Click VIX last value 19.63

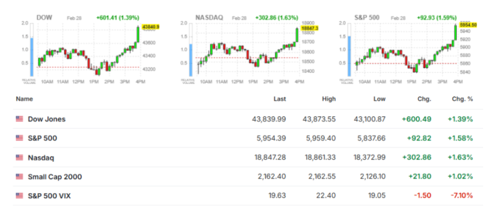pyautogui.click(x=278, y=196)
